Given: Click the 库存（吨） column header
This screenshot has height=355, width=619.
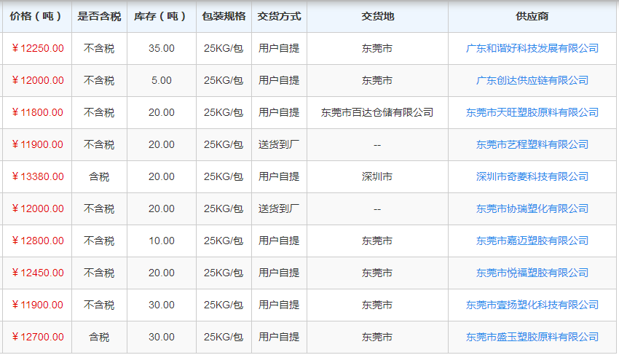Looking at the screenshot, I should 161,16.
